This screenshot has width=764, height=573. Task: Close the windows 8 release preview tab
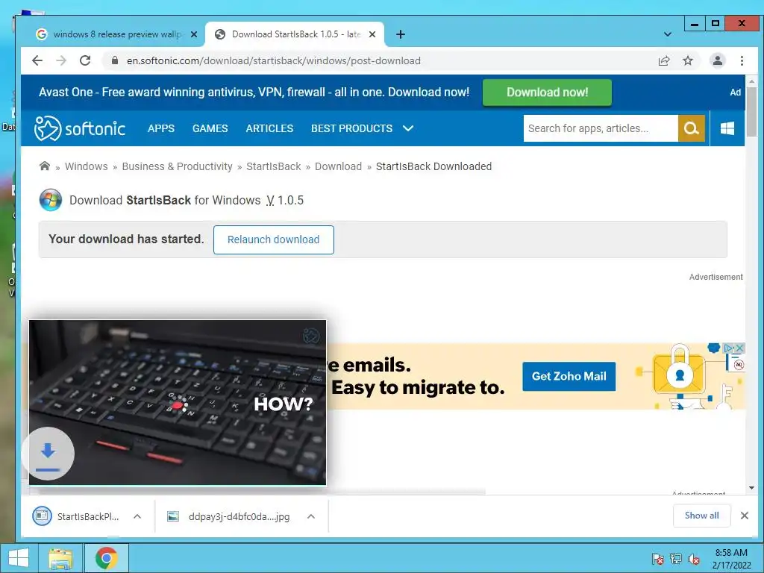194,34
